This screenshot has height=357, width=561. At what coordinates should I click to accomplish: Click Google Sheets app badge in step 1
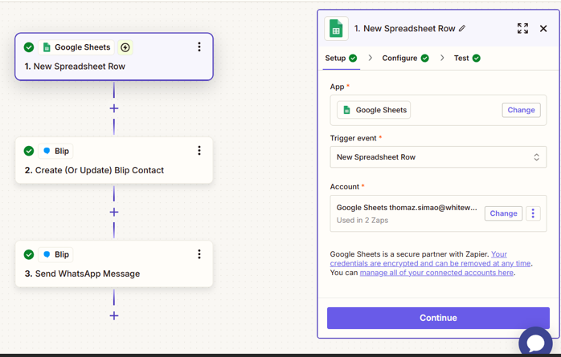tap(76, 47)
